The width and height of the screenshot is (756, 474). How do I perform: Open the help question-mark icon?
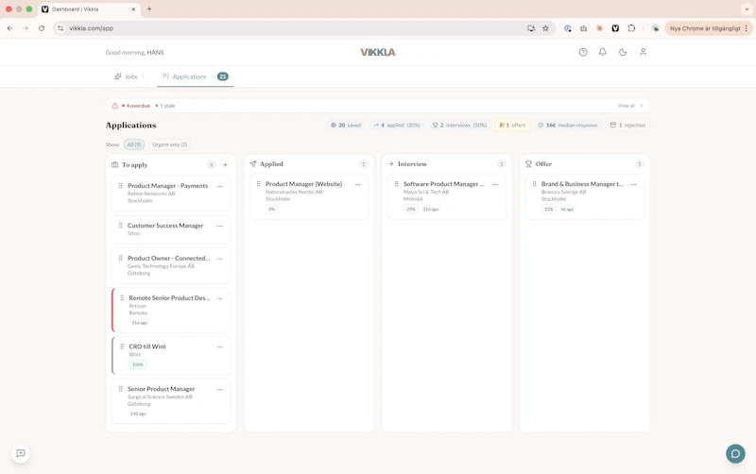[x=583, y=52]
